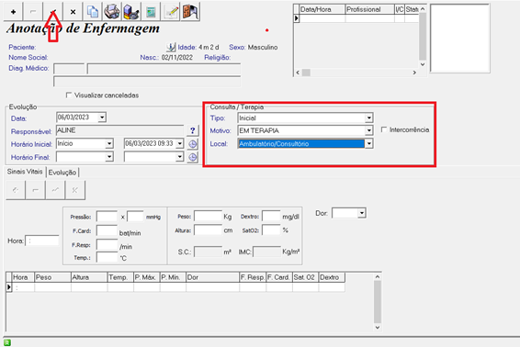Screen dimensions: 520x347
Task: Click the vertical scrollbar of the vitals grid
Action: pos(378,302)
